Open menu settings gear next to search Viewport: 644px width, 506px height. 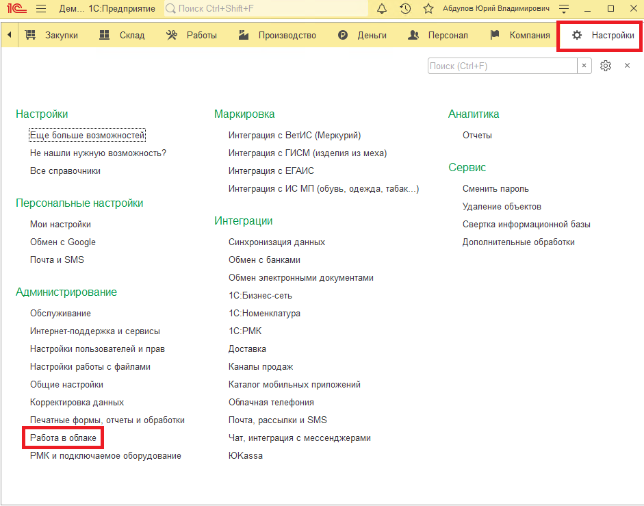coord(606,66)
